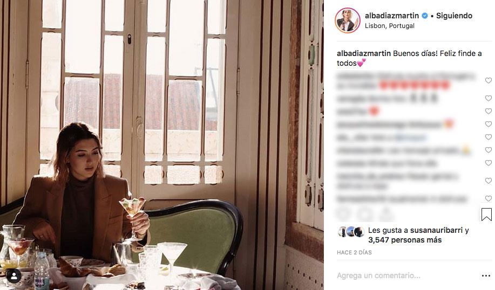This screenshot has height=290, width=495.
Task: Click the Siguiendo following button
Action: pyautogui.click(x=454, y=16)
